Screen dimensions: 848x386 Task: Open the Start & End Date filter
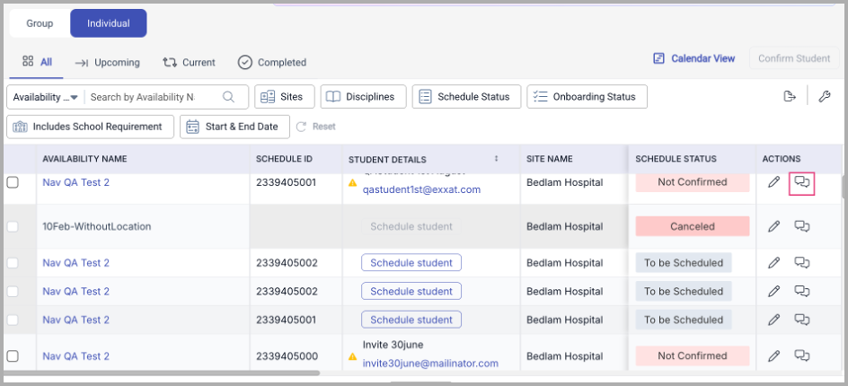click(x=234, y=127)
